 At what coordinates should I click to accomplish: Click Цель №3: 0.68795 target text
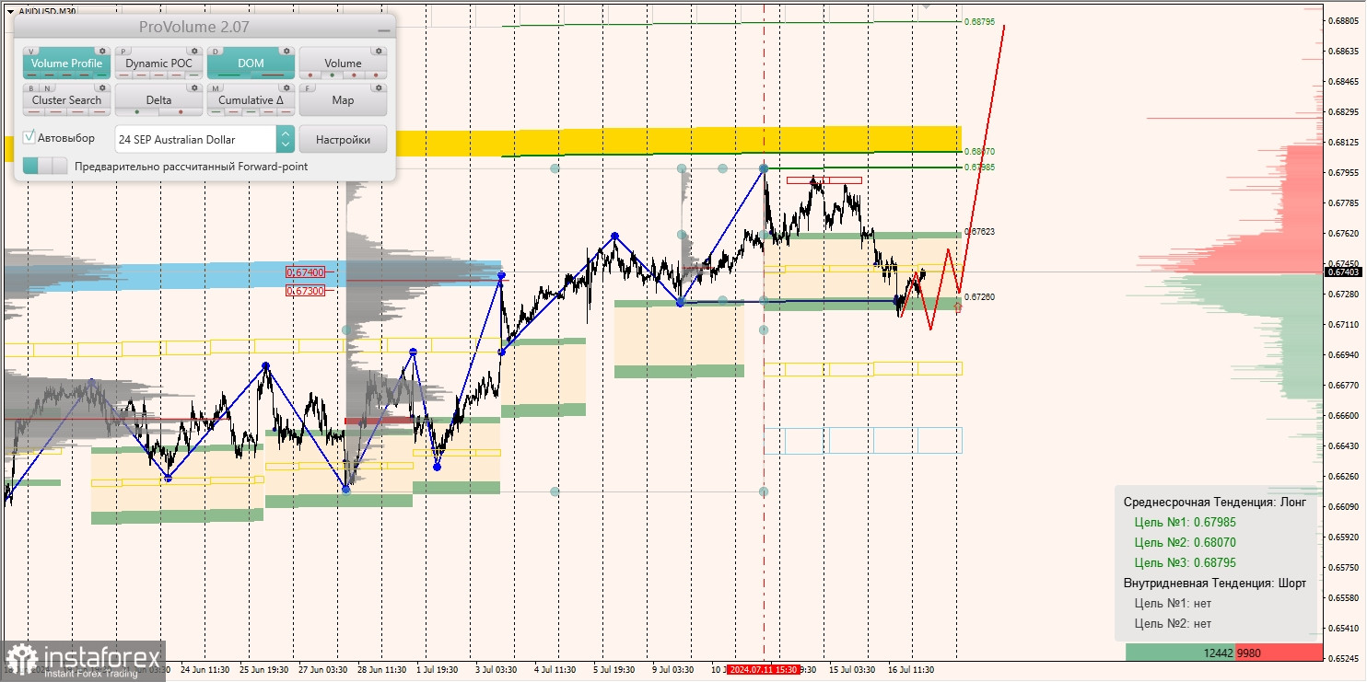[1185, 562]
